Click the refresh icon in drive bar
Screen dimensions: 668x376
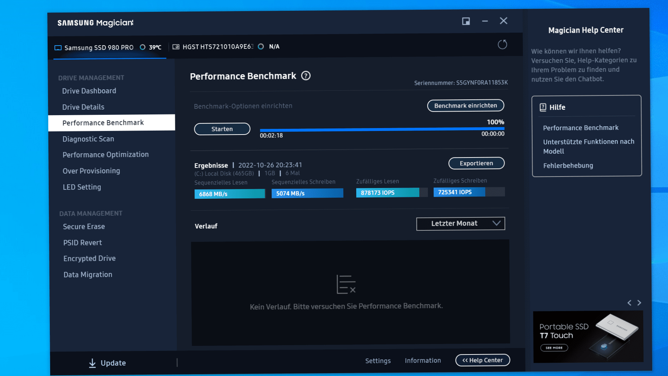pos(502,44)
